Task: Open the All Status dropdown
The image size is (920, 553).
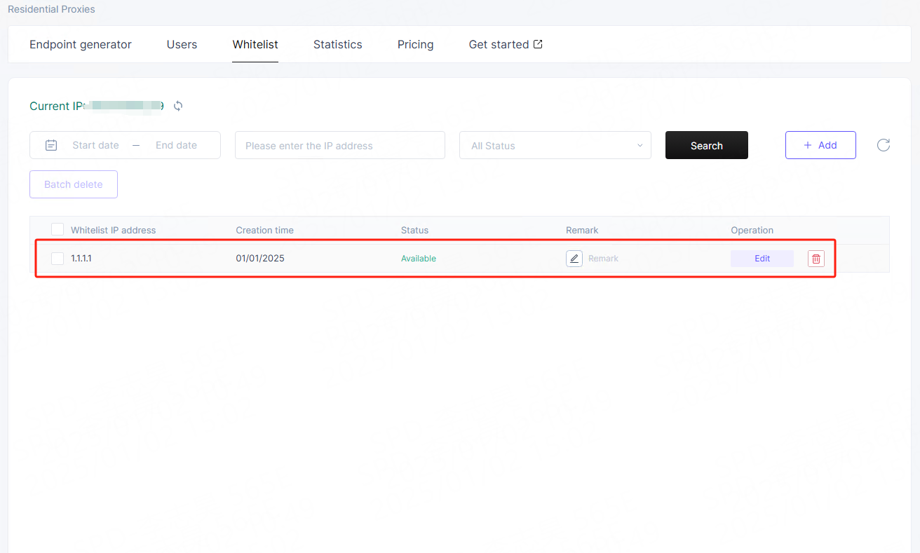Action: 555,145
